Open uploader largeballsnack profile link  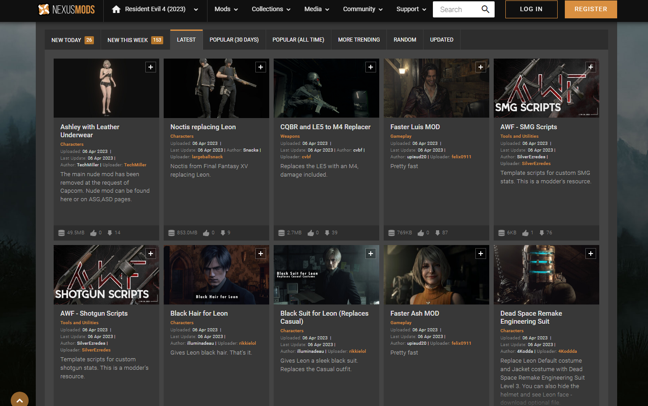[208, 157]
